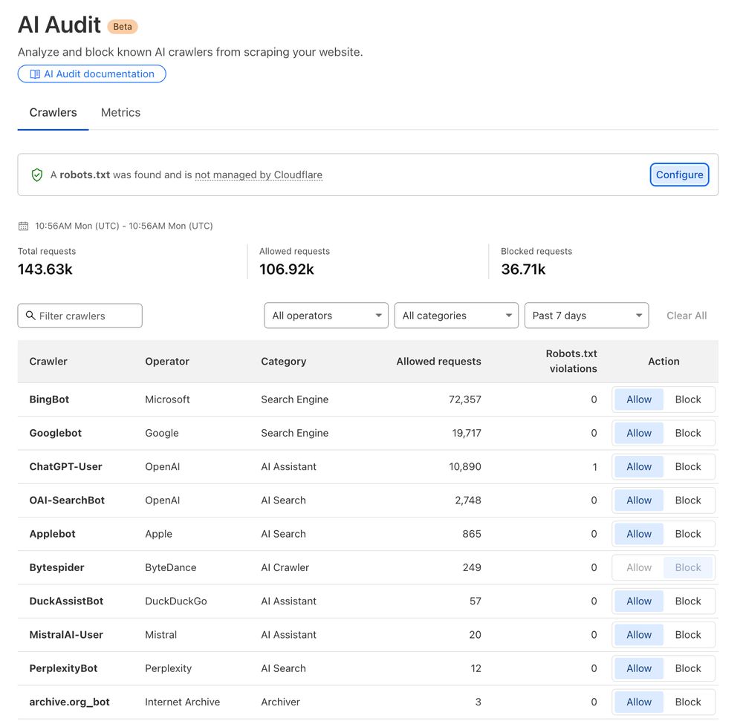The height and width of the screenshot is (721, 743).
Task: Allow the DuckAssistBot crawler
Action: pyautogui.click(x=639, y=601)
